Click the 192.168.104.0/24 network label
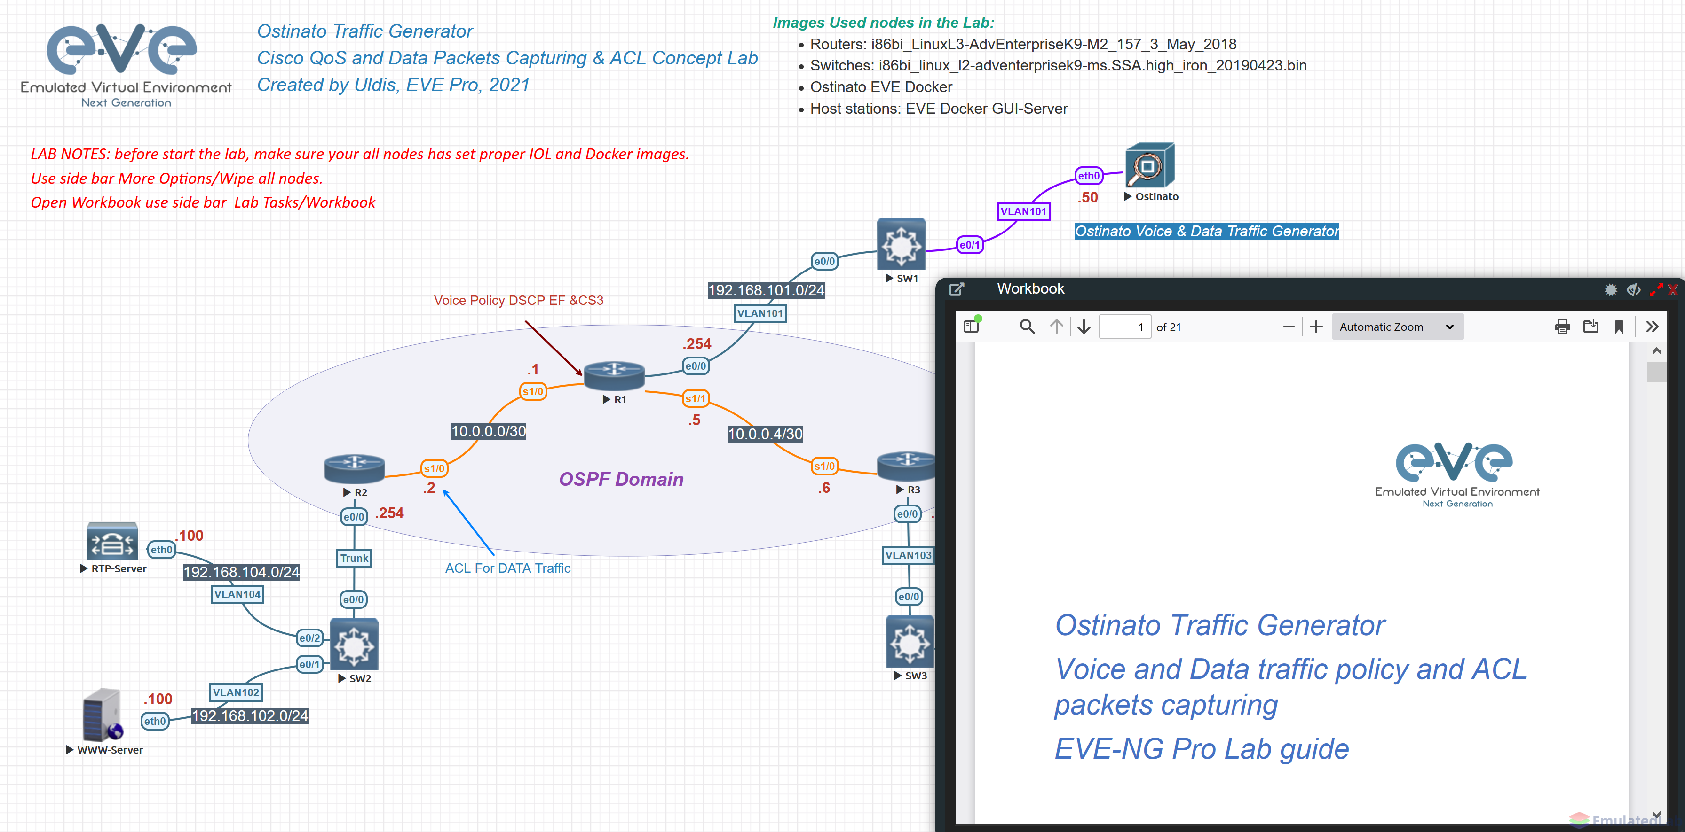The height and width of the screenshot is (832, 1685). coord(241,571)
